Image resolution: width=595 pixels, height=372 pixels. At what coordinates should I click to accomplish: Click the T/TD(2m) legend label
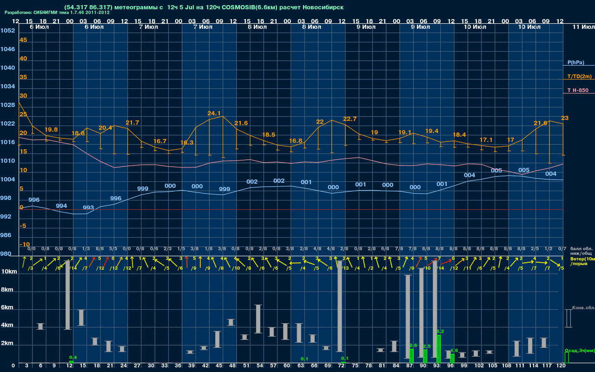[x=580, y=76]
